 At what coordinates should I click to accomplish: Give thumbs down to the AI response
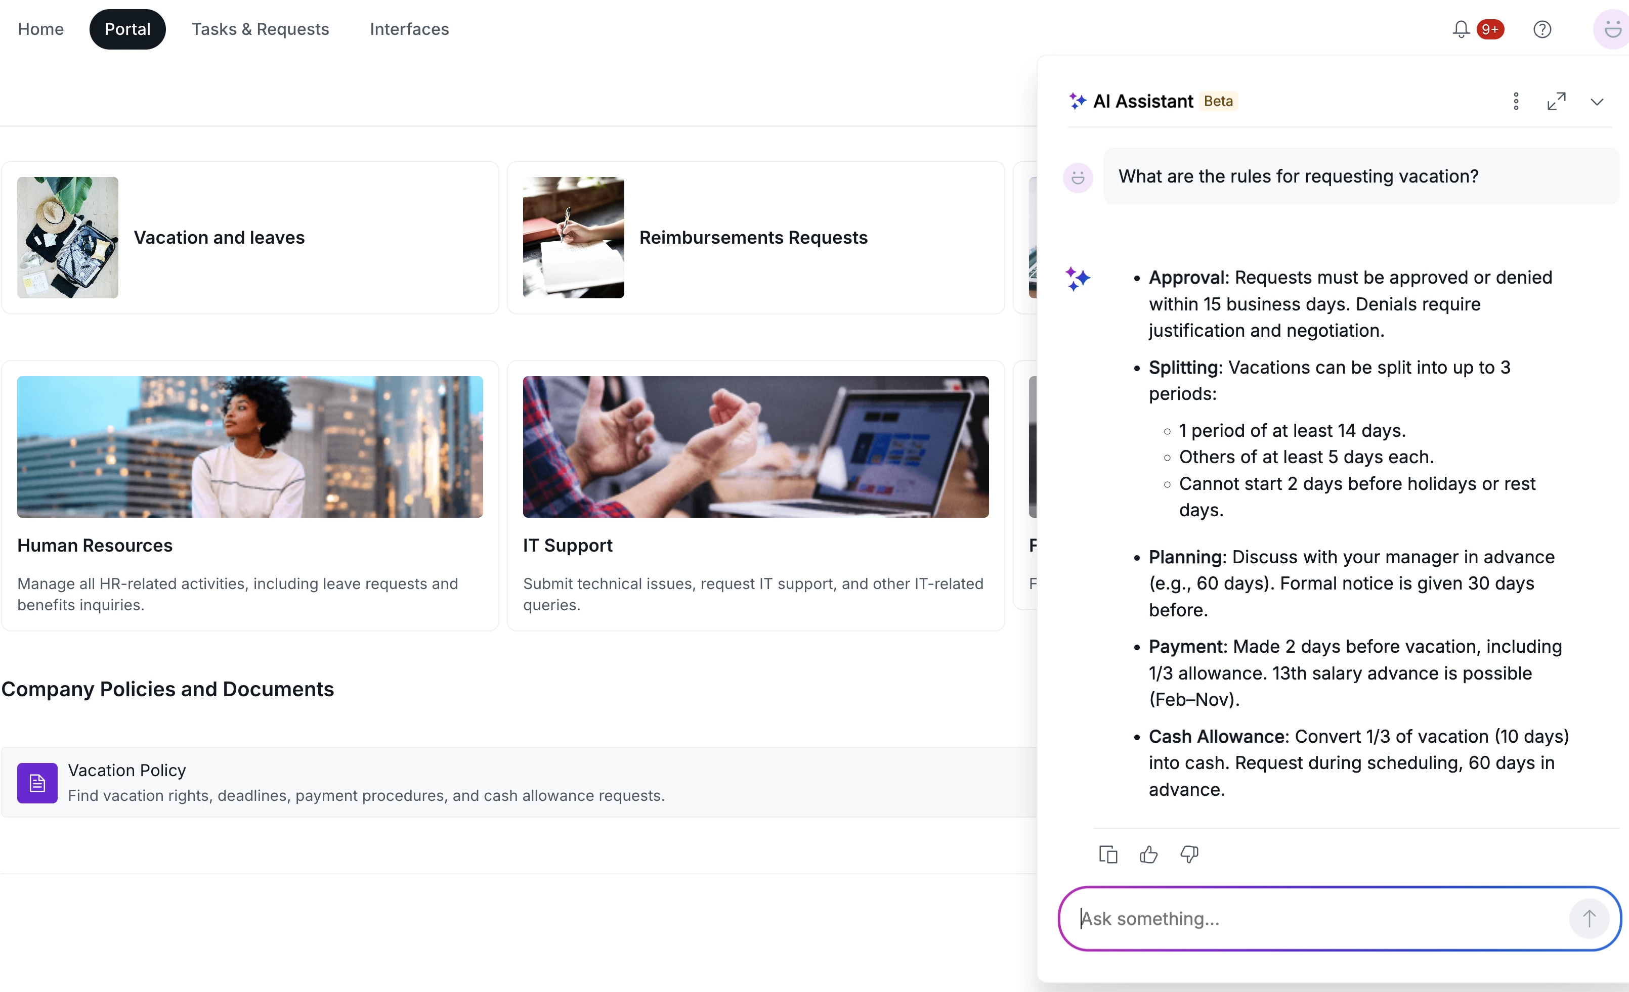(x=1188, y=853)
